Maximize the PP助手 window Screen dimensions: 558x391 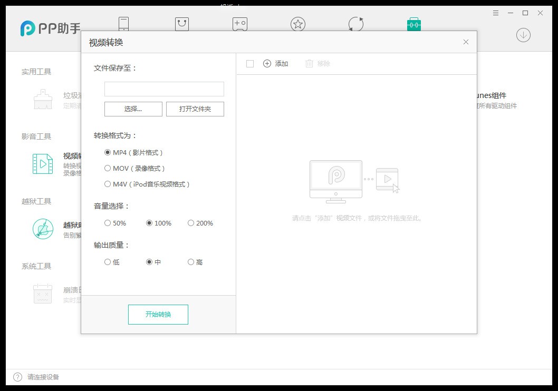525,13
